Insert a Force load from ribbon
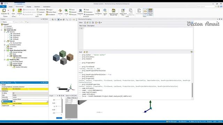 click(72, 10)
